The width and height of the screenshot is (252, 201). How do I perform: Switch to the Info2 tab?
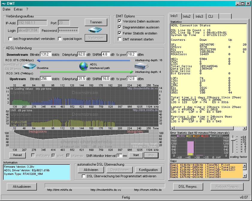pyautogui.click(x=187, y=16)
